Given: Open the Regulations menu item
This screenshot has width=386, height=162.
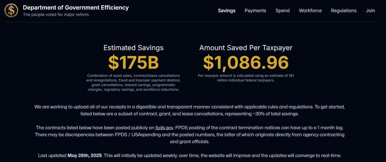Looking at the screenshot, I should [x=344, y=10].
